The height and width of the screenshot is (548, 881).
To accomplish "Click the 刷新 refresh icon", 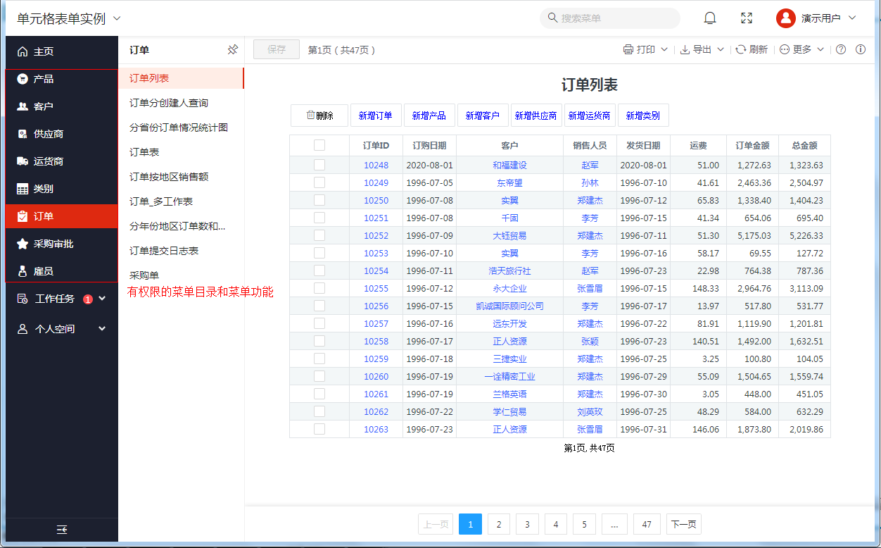I will [x=740, y=49].
